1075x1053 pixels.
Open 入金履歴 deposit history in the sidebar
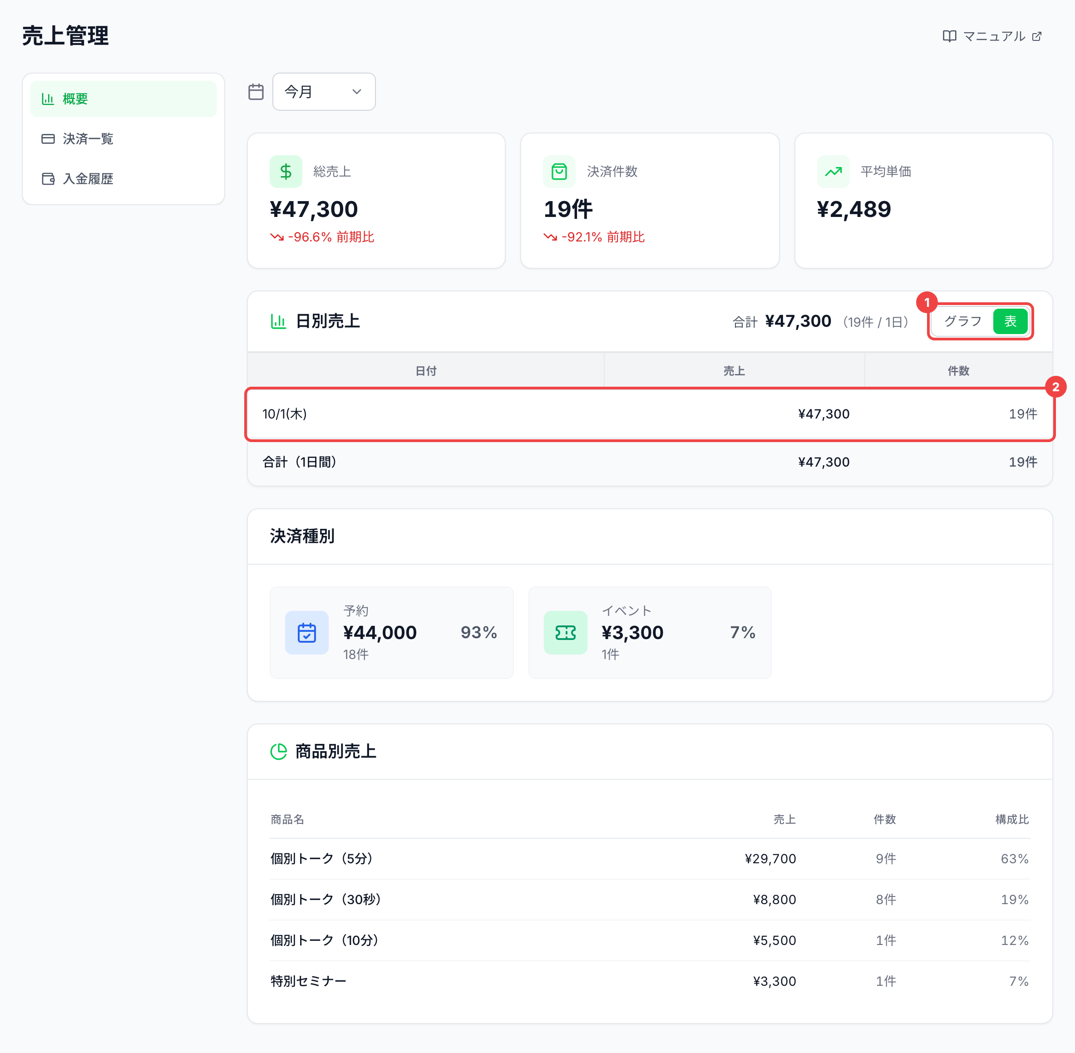pyautogui.click(x=123, y=179)
